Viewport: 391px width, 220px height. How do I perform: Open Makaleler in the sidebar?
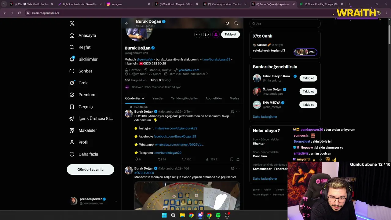point(83,130)
